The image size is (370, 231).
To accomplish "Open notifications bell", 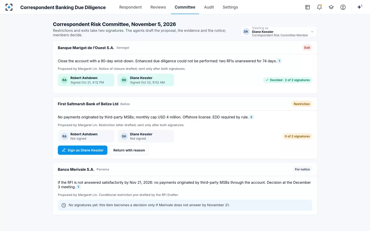I will coord(319,7).
